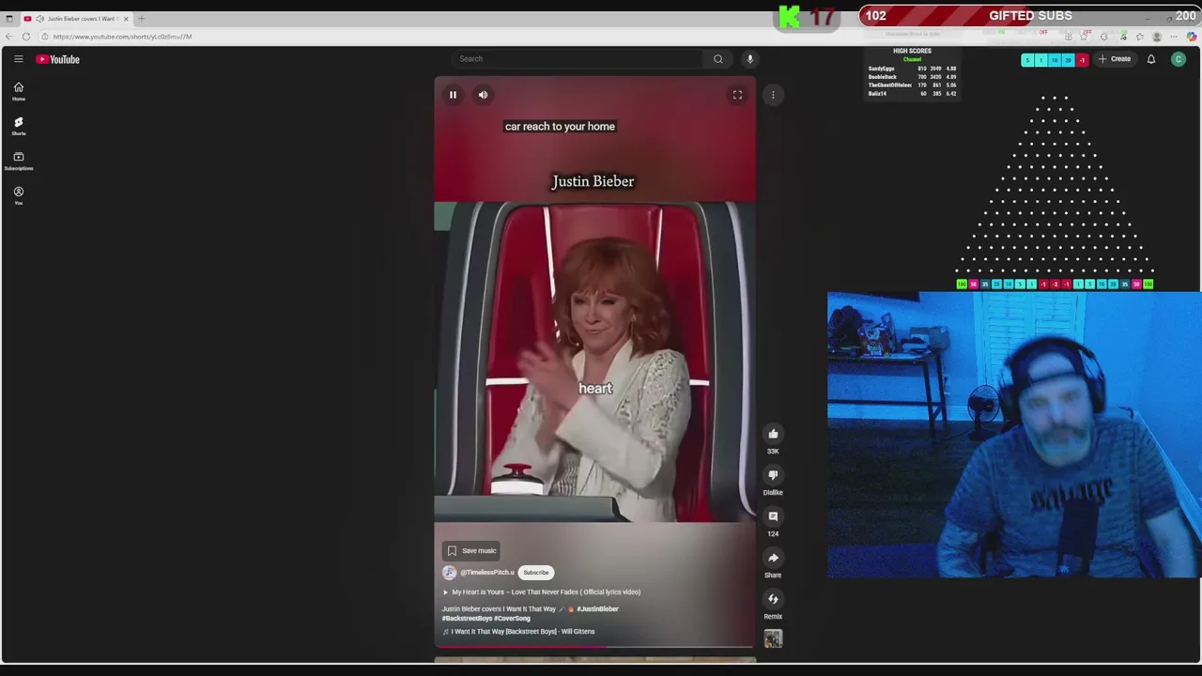Viewport: 1202px width, 676px height.
Task: Share this Short
Action: [773, 558]
